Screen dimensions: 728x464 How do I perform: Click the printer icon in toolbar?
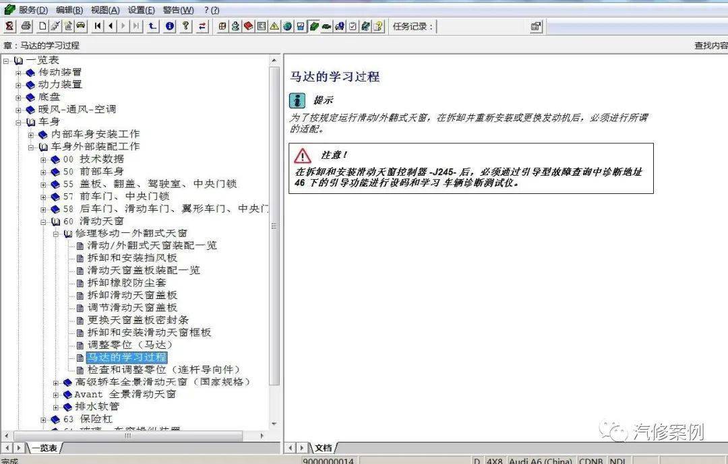point(26,26)
